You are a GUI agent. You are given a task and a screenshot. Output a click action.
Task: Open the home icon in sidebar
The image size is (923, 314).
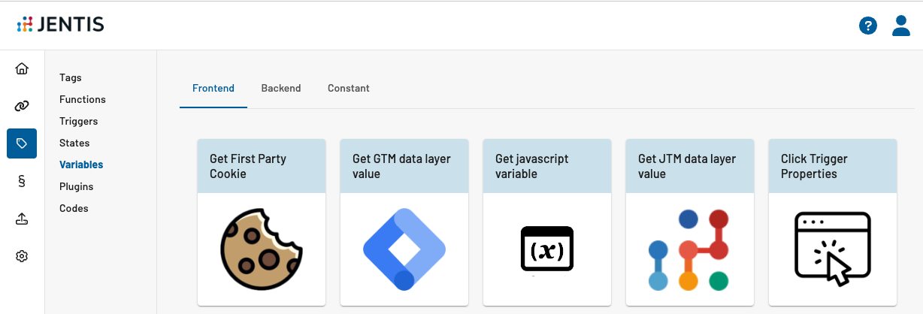pyautogui.click(x=22, y=69)
